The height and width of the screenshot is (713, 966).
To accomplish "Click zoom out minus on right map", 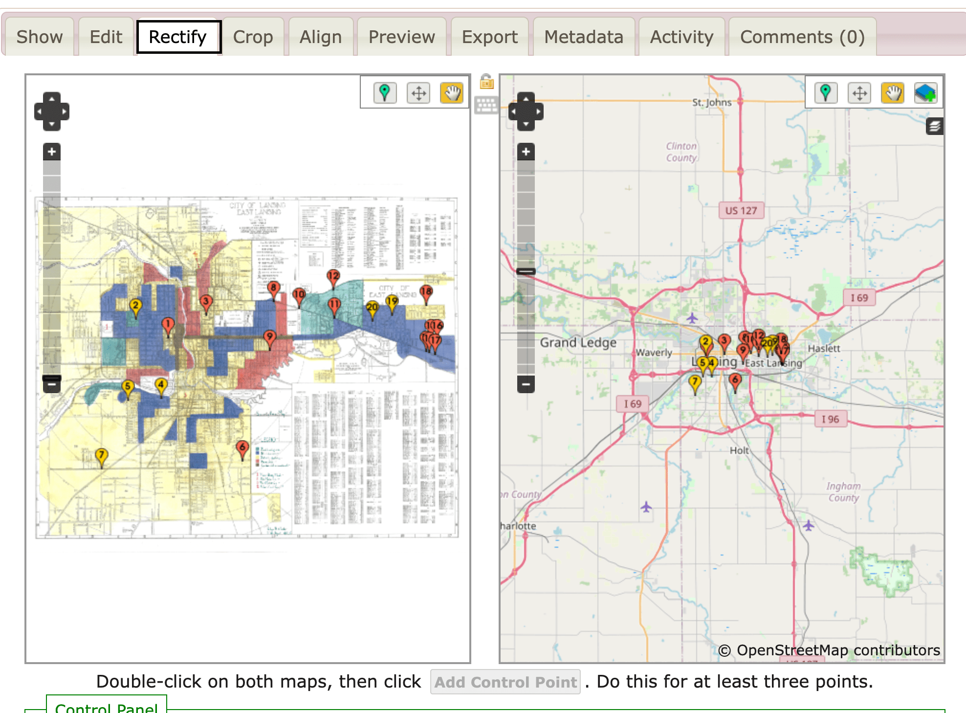I will [526, 384].
